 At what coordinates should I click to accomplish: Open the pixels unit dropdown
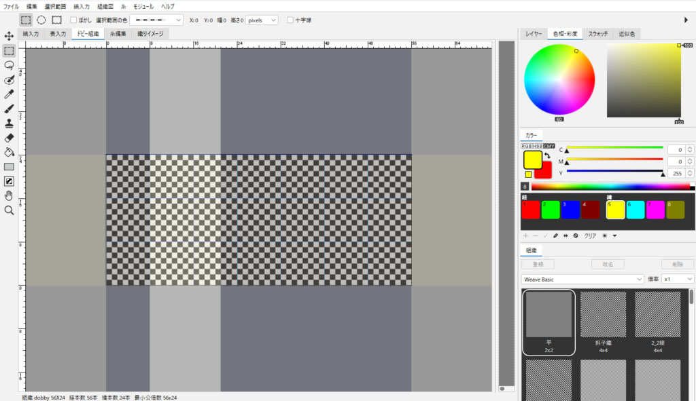click(262, 20)
